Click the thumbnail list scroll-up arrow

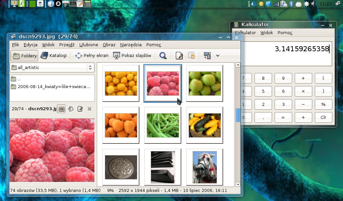click(238, 65)
